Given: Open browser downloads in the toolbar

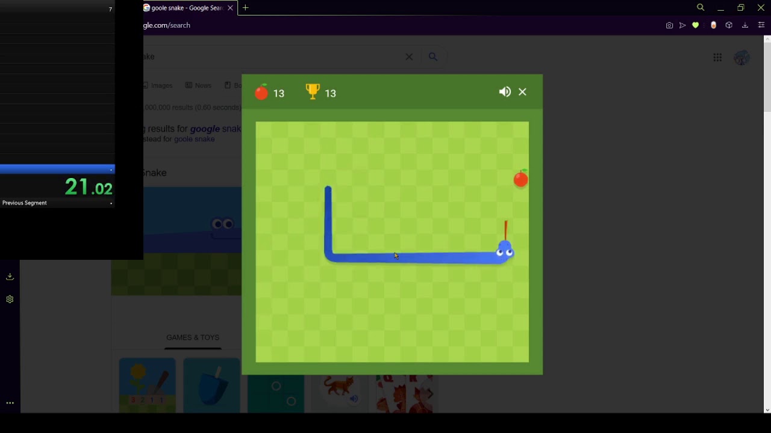Looking at the screenshot, I should (745, 25).
